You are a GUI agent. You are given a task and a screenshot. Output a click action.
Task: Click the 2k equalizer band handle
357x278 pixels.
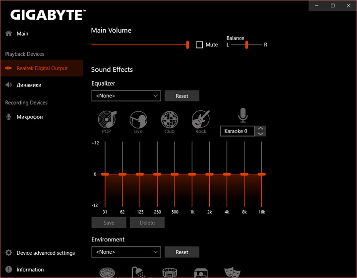pos(209,174)
